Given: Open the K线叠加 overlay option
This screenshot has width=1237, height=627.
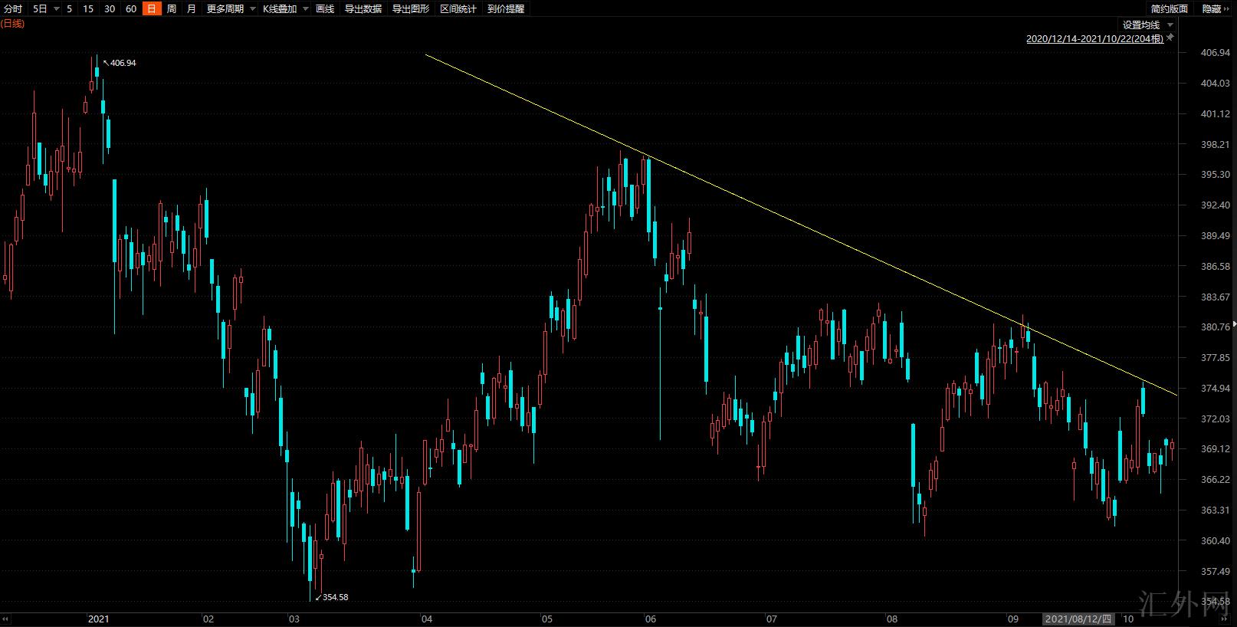Looking at the screenshot, I should click(280, 8).
